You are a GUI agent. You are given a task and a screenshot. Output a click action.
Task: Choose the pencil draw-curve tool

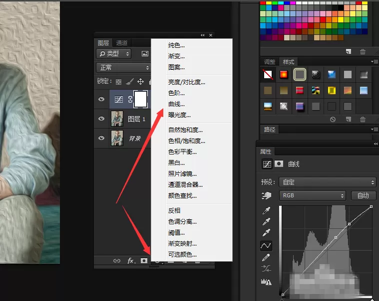[x=266, y=257]
